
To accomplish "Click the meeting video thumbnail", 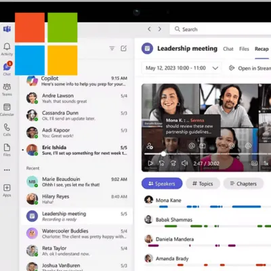I will pyautogui.click(x=206, y=127).
